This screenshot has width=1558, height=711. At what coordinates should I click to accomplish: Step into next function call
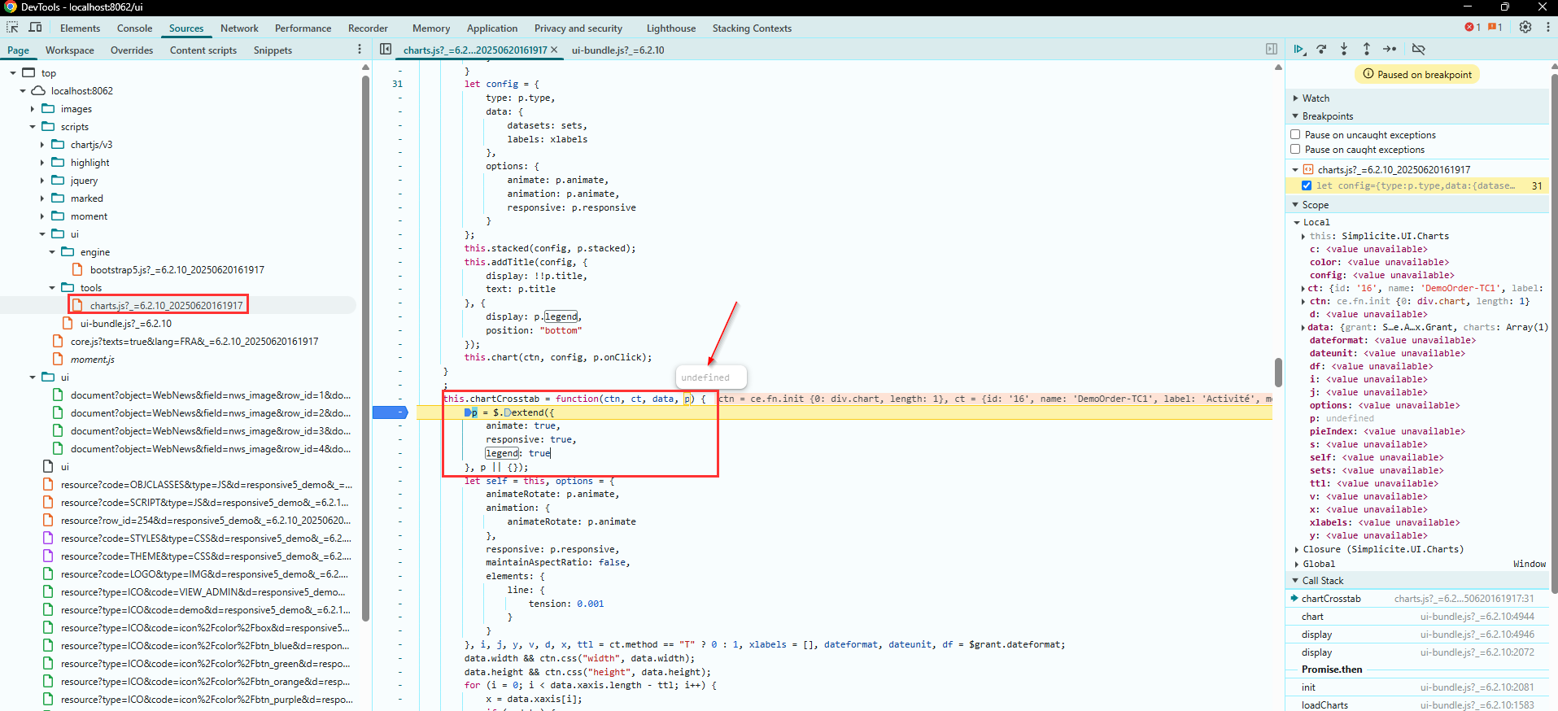pos(1344,50)
